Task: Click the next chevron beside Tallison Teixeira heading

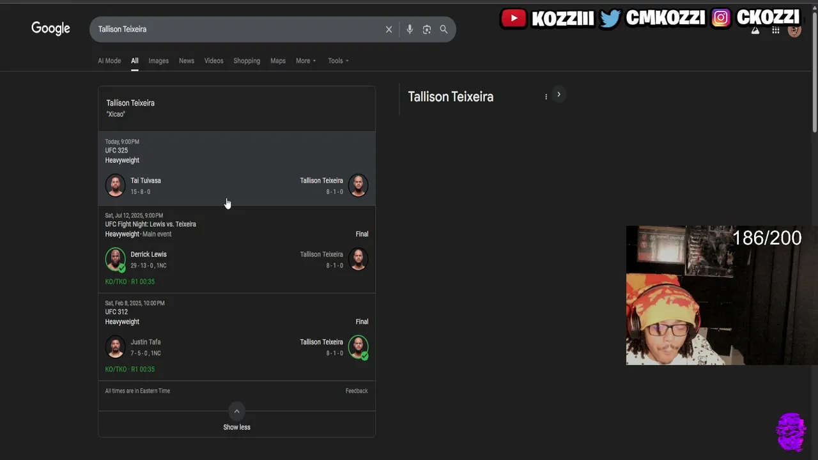Action: pyautogui.click(x=559, y=95)
